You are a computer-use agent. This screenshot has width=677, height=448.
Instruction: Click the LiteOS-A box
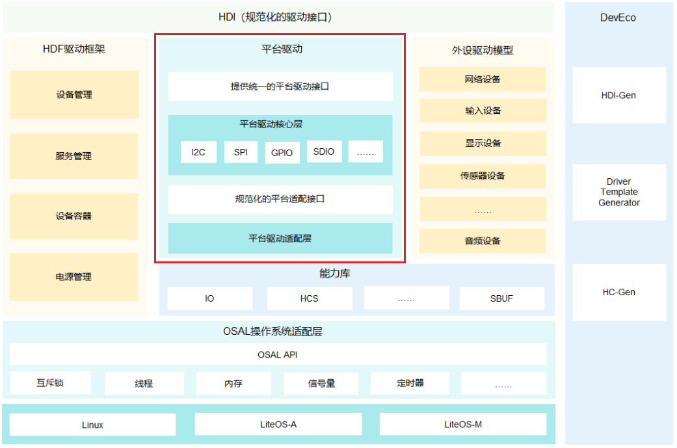tap(278, 424)
